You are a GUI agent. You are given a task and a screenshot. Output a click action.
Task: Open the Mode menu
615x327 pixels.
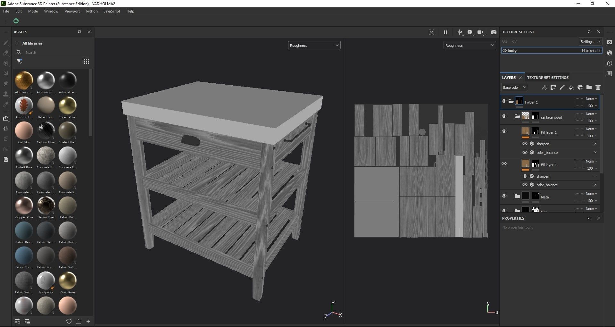click(33, 11)
